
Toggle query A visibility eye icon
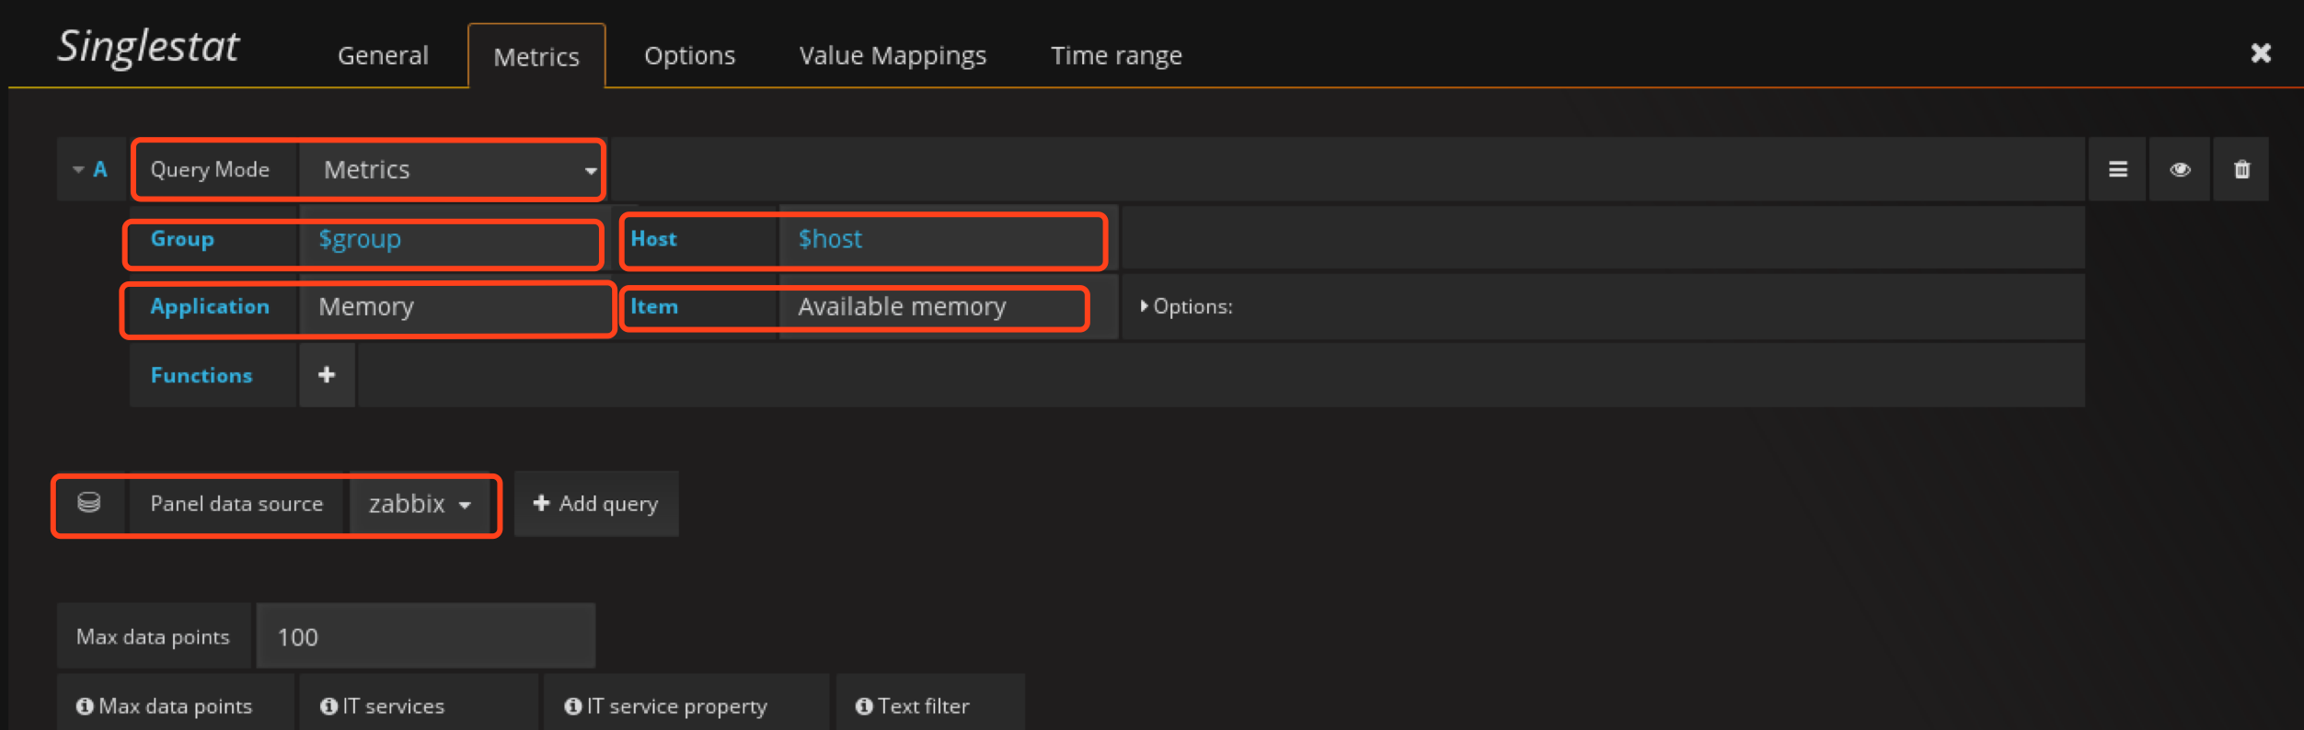click(2180, 169)
